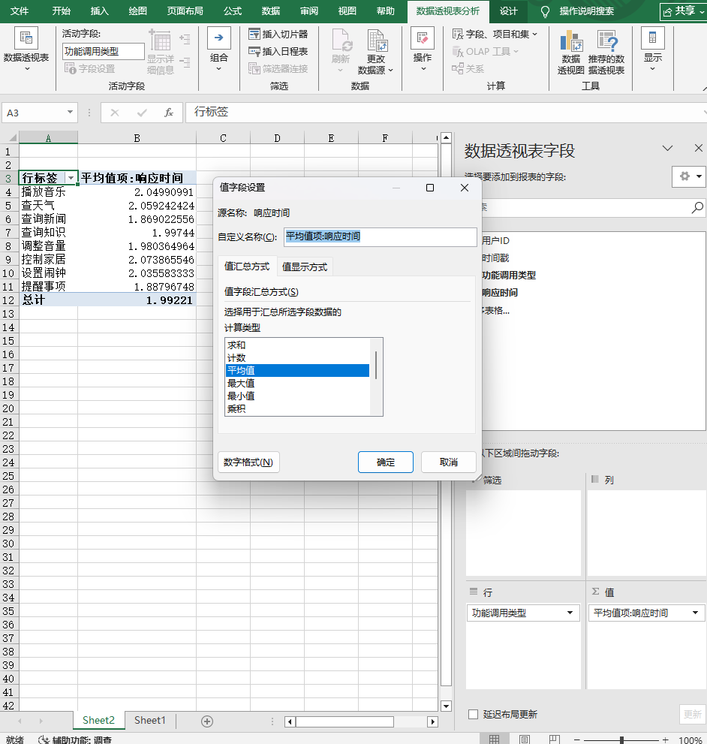This screenshot has height=744, width=707.
Task: Switch to page break preview icon
Action: point(554,739)
